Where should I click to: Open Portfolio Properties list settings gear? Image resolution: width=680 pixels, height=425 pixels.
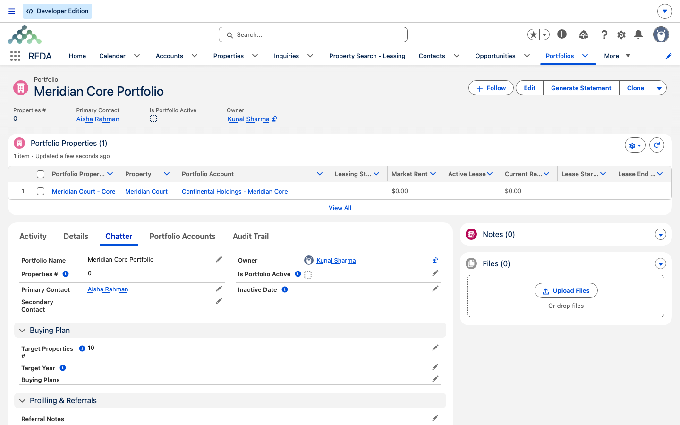tap(635, 145)
